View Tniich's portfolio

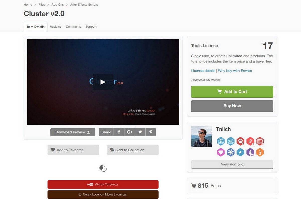point(232,164)
